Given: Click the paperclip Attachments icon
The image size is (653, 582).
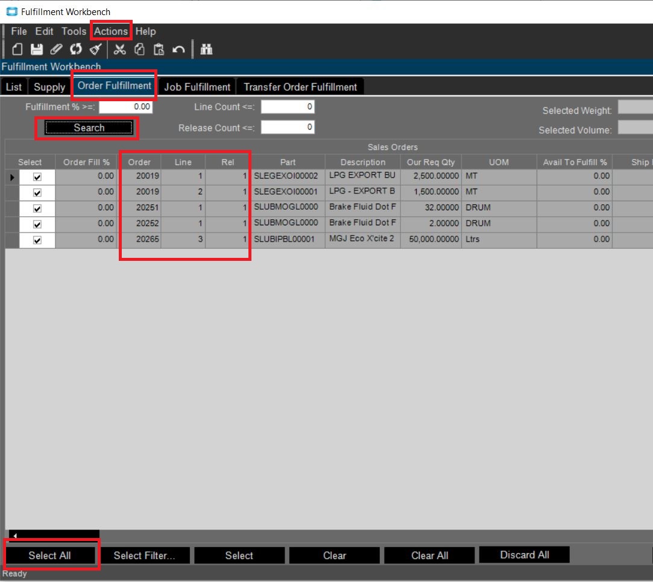Looking at the screenshot, I should pyautogui.click(x=56, y=49).
